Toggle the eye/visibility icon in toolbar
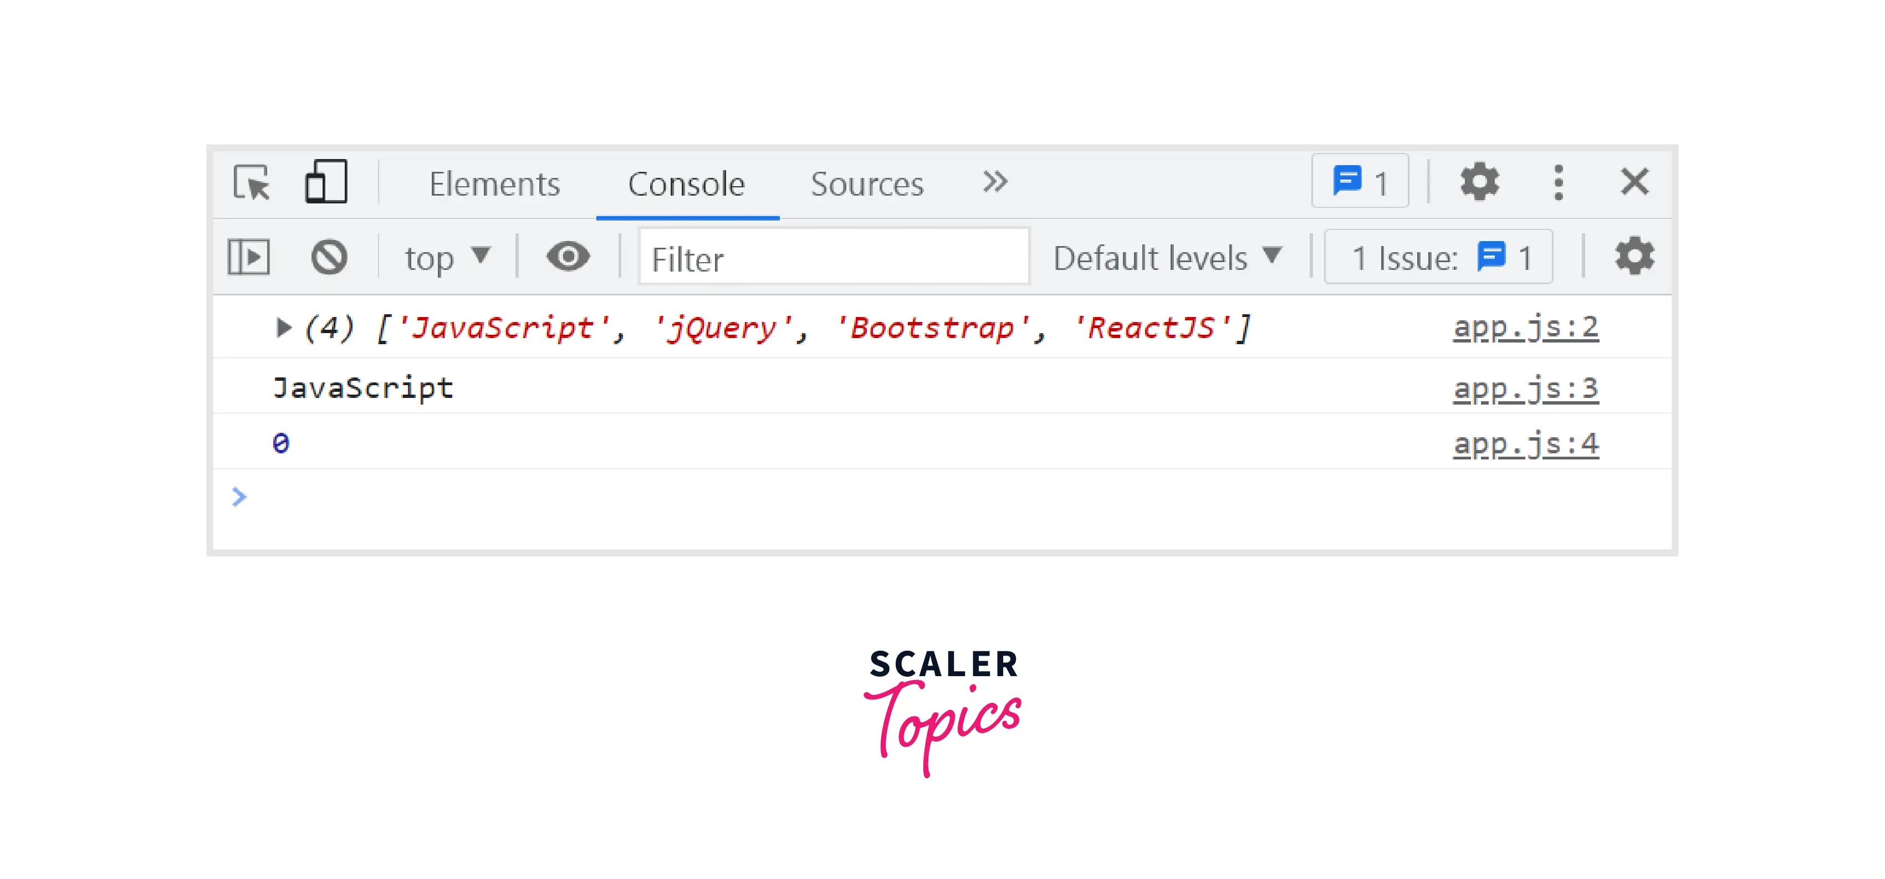1885x879 pixels. pyautogui.click(x=565, y=257)
